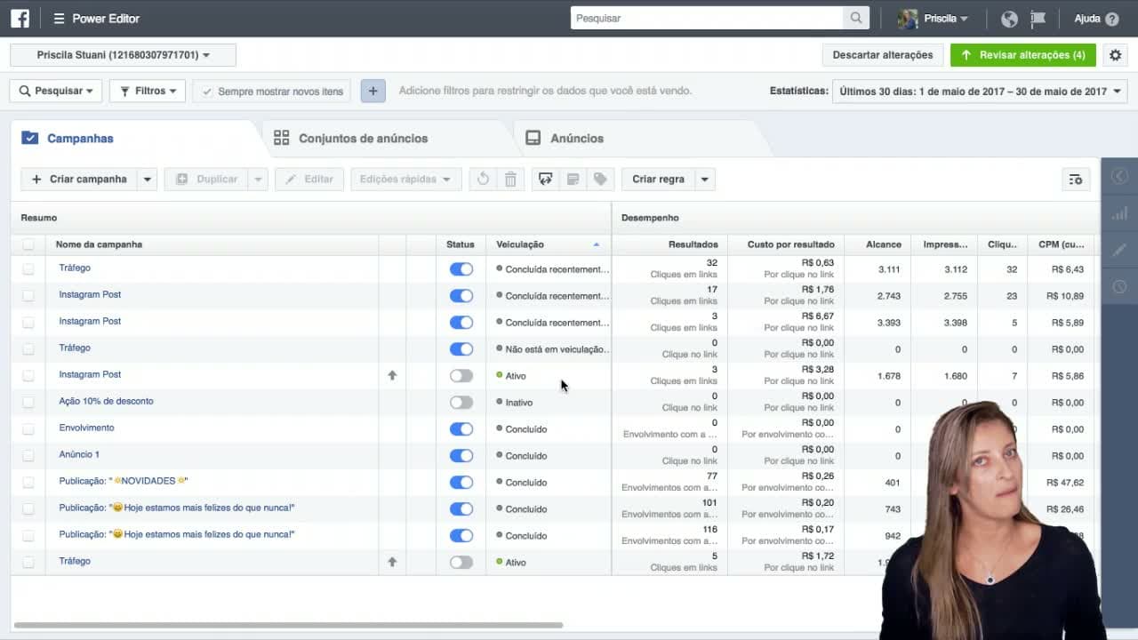Open the Power Editor hamburger menu

pos(59,19)
